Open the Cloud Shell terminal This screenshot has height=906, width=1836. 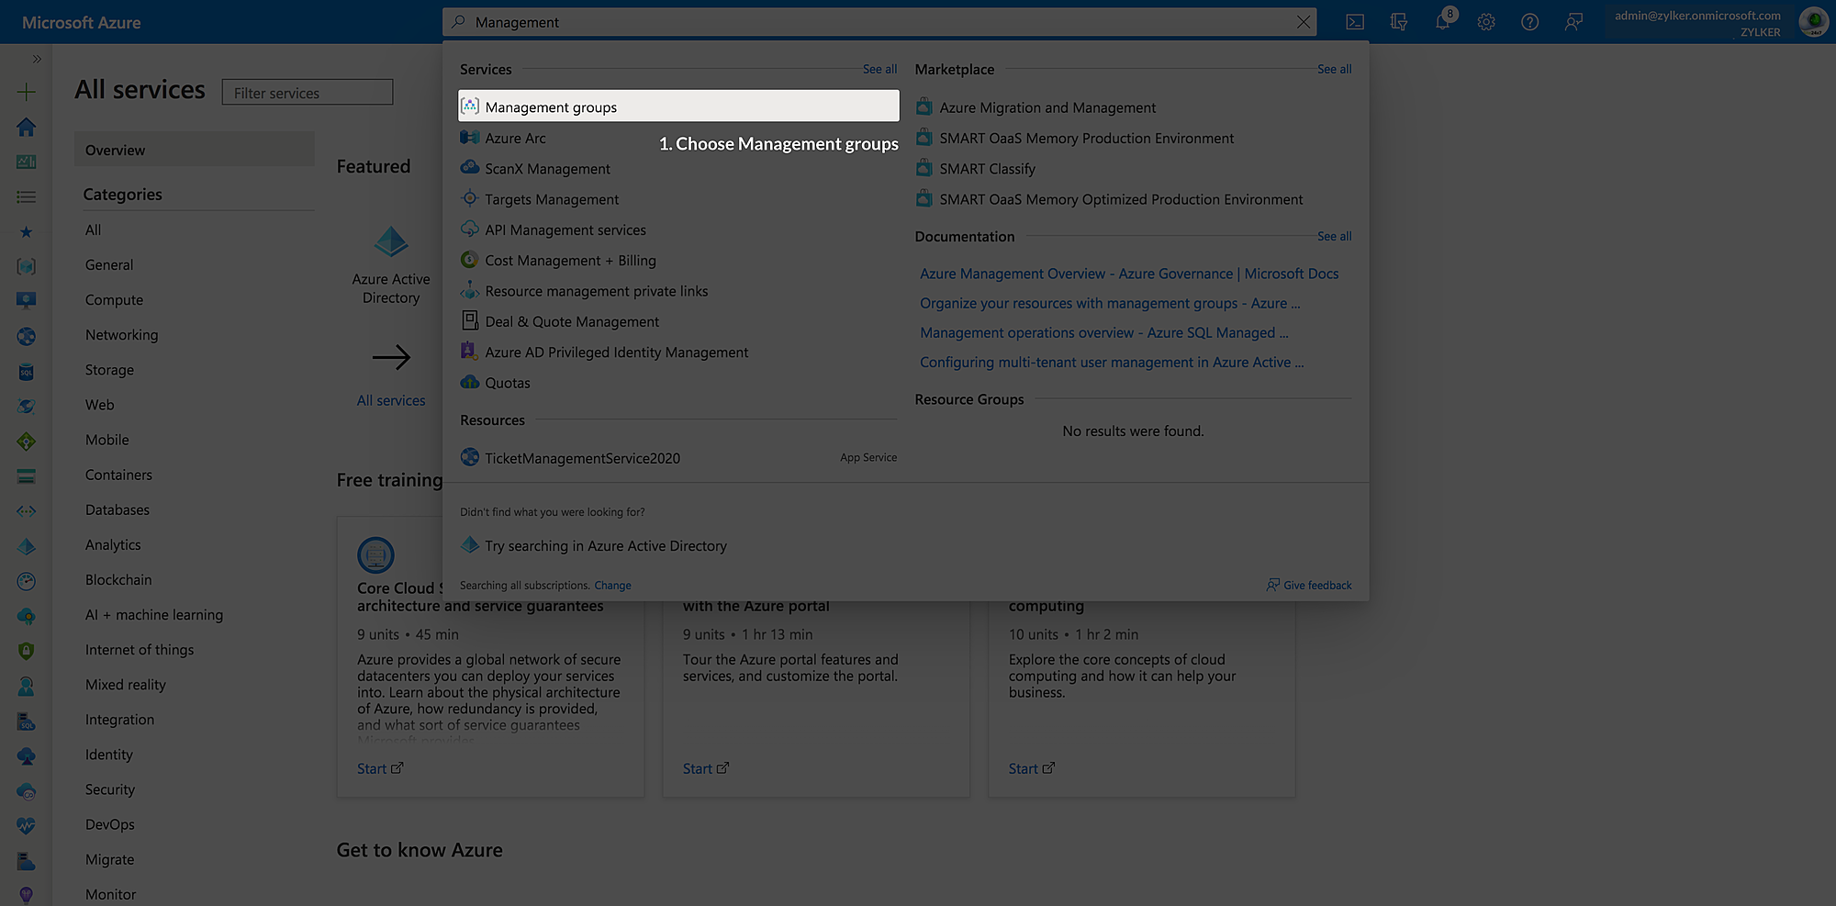(x=1354, y=21)
